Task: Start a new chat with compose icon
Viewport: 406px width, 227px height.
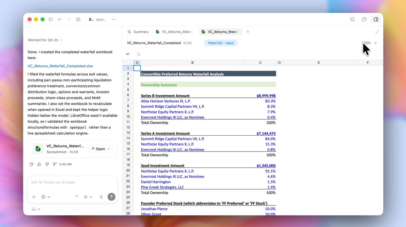Action: click(x=78, y=19)
